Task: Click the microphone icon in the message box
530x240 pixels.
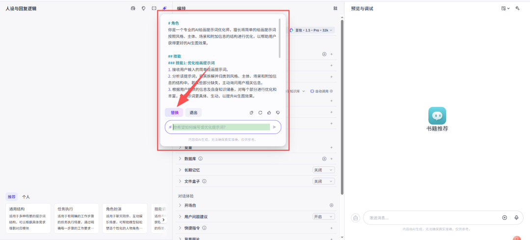Action: [x=516, y=218]
